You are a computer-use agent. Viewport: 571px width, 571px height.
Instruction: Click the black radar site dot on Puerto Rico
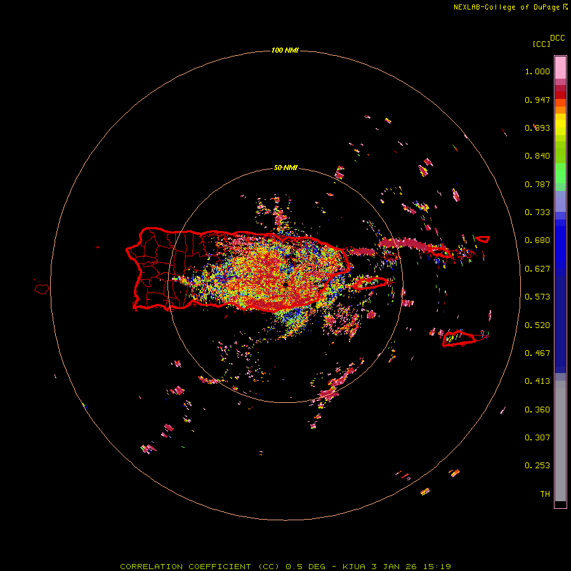coord(286,284)
